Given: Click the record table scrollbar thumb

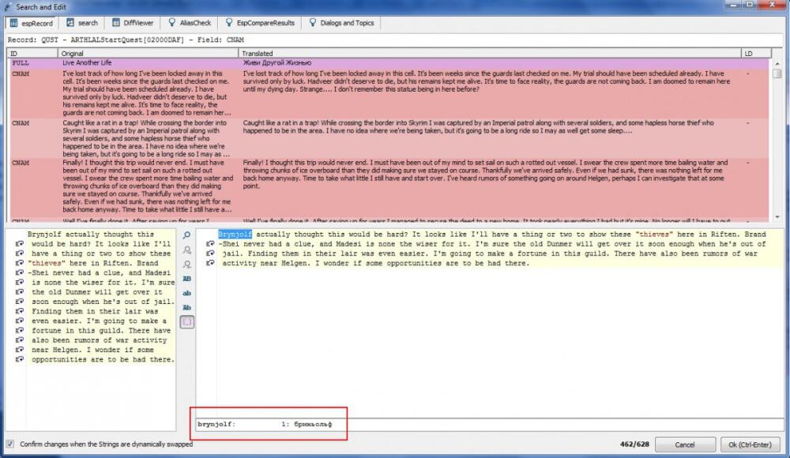Looking at the screenshot, I should click(x=777, y=73).
